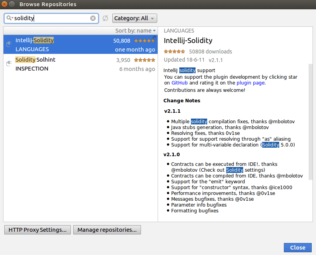Click the 'v2.1.0' heading
Screen dimensions: 316x255
pyautogui.click(x=172, y=155)
